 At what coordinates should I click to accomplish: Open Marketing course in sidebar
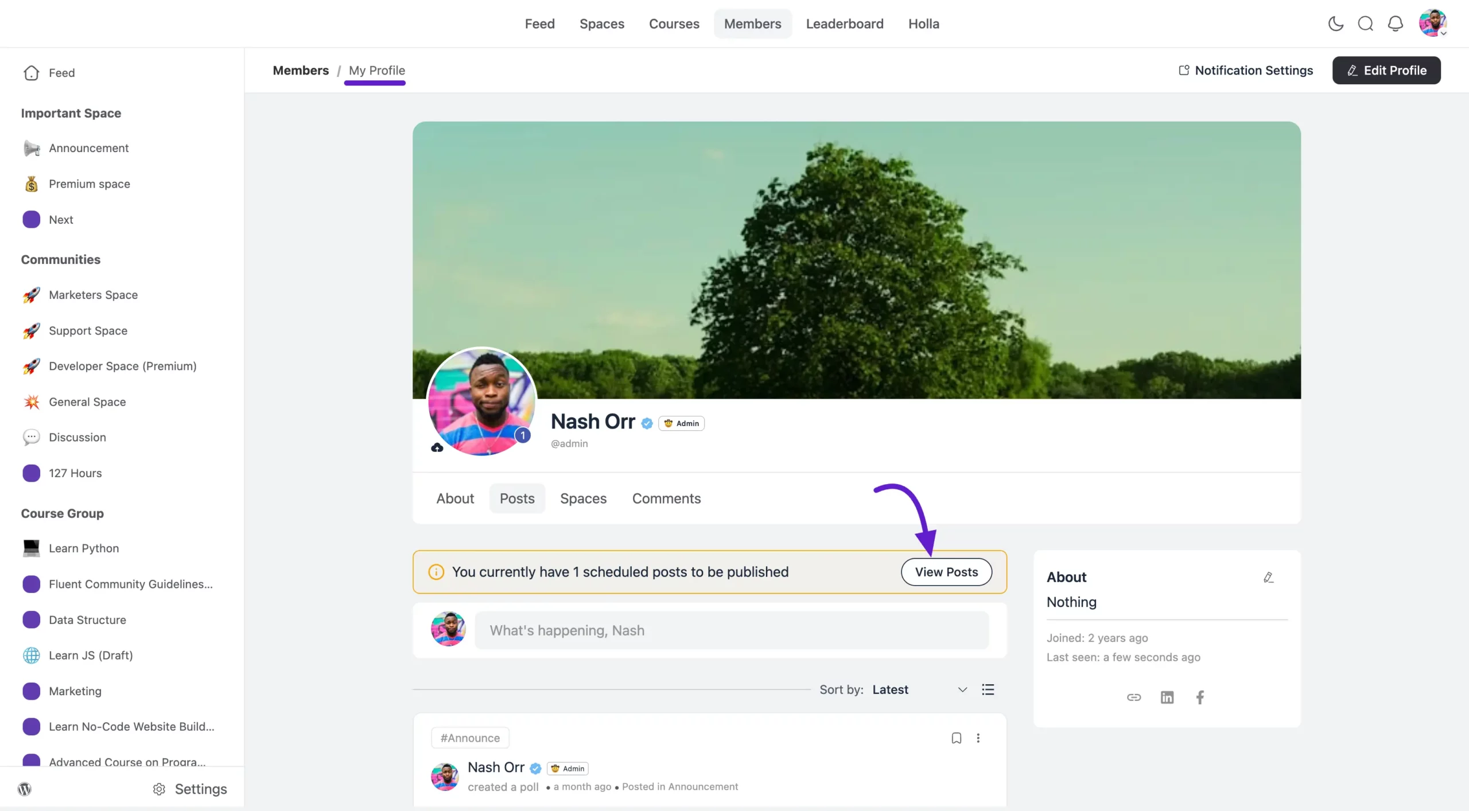coord(75,691)
